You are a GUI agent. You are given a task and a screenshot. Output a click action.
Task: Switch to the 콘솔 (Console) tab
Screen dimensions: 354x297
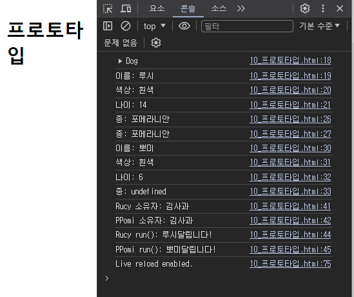[188, 8]
